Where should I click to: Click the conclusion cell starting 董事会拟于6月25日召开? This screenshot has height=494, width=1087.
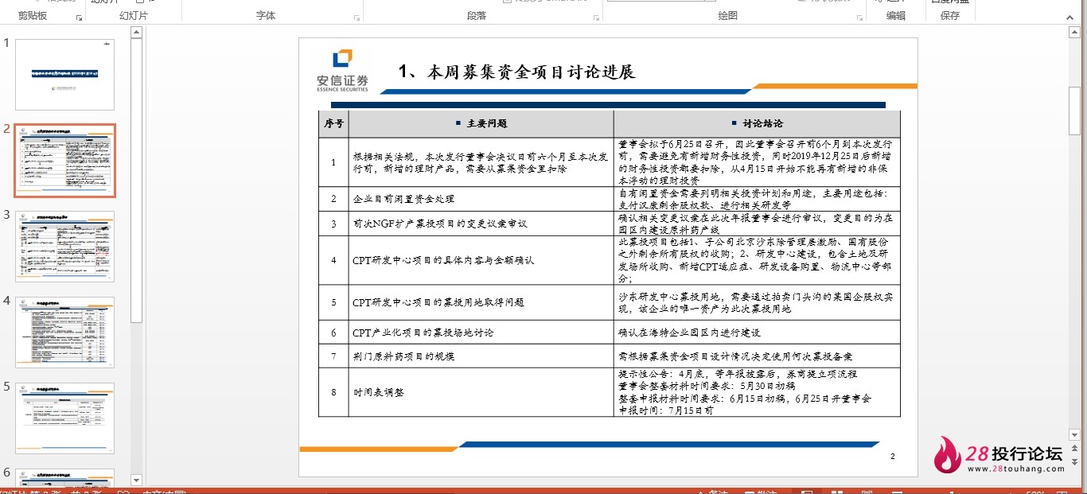757,162
